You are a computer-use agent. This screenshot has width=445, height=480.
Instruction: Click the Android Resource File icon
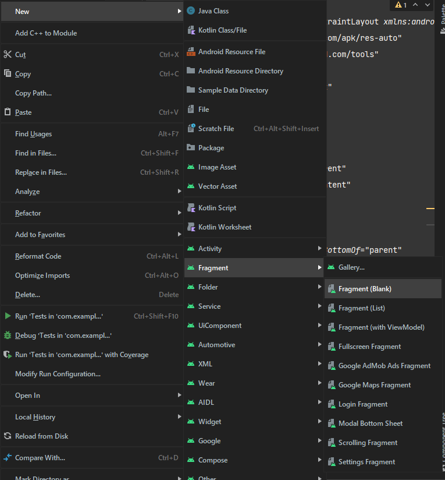tap(191, 52)
